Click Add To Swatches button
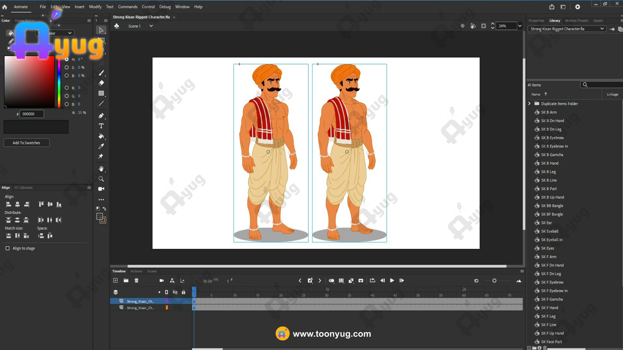623x350 pixels. point(26,143)
